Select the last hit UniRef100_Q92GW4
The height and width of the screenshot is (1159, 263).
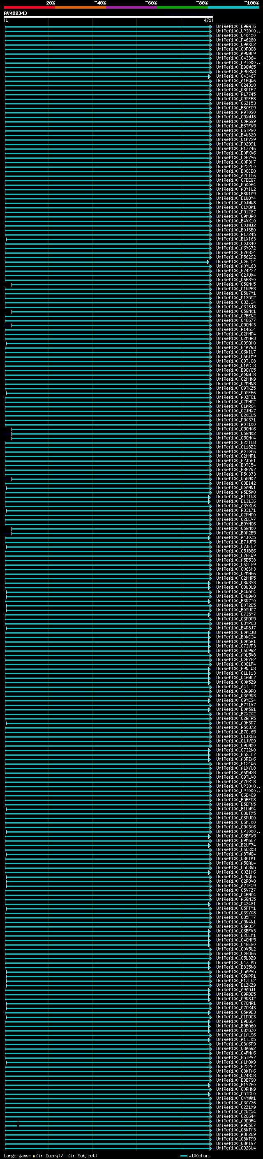(236, 1148)
